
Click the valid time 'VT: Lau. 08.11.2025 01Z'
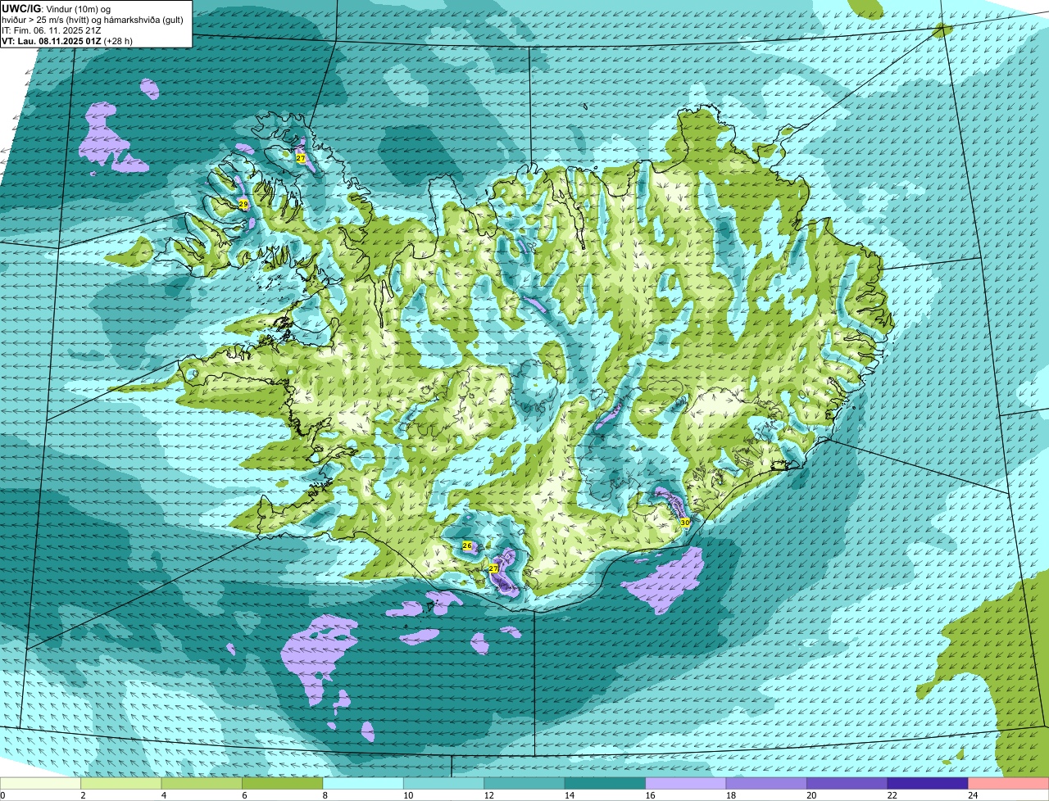point(52,41)
